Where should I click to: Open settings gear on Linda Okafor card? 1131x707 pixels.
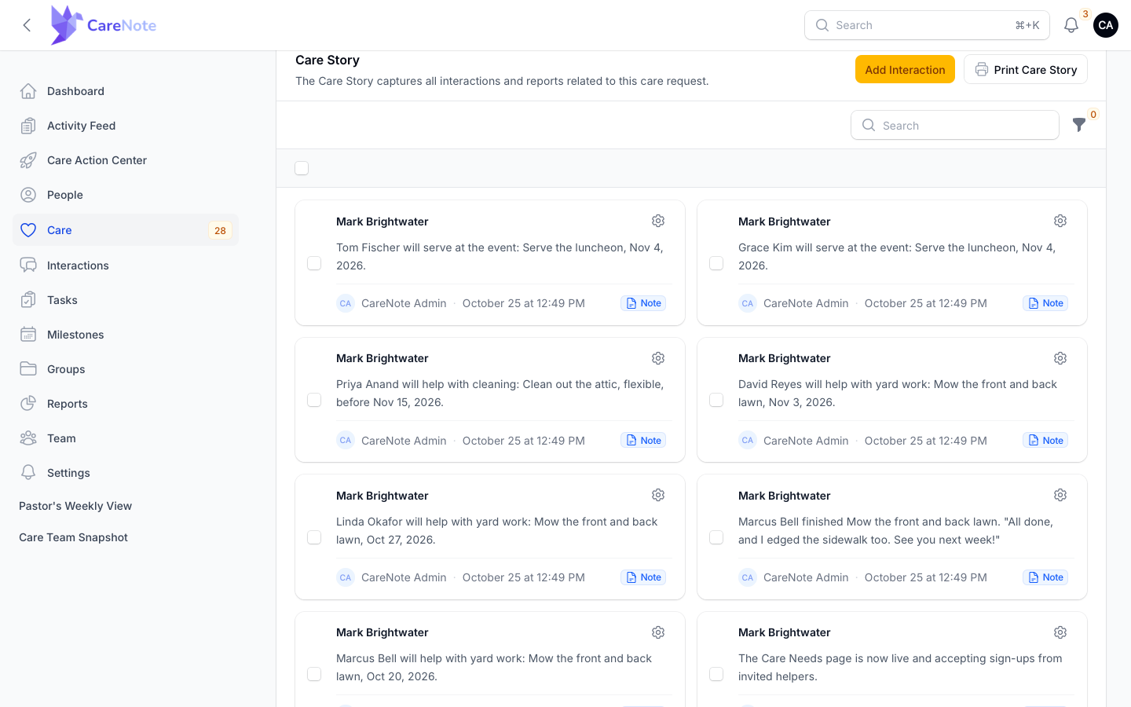pos(658,495)
